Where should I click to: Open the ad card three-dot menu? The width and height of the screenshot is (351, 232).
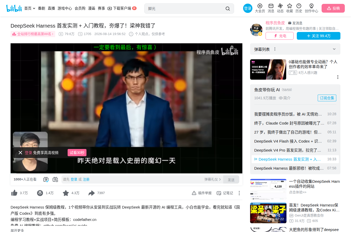point(338,77)
